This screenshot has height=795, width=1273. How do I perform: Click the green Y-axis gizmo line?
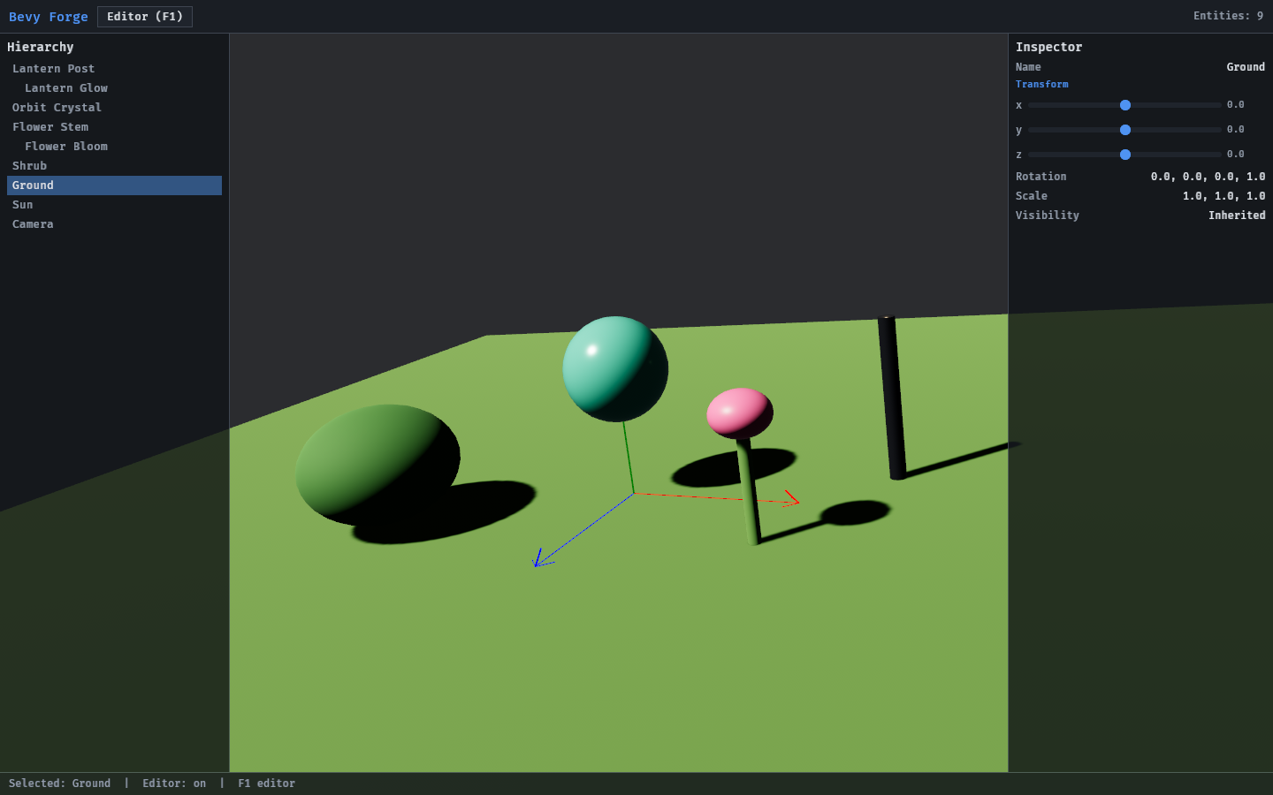(629, 458)
